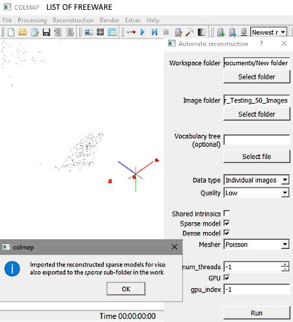Viewport: 293px width, 322px height.
Task: Click the icon left of Newest model dropdown
Action: tap(244, 33)
